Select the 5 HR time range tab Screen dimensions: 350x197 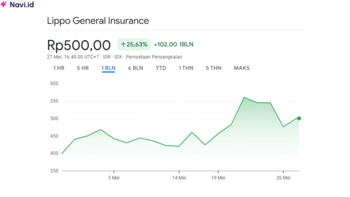[x=83, y=68]
